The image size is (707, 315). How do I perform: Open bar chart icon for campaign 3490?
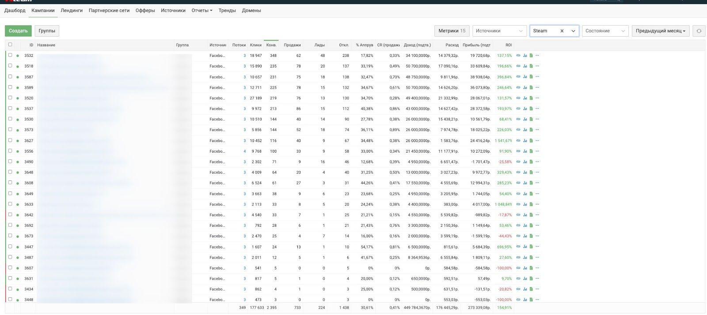(x=525, y=162)
